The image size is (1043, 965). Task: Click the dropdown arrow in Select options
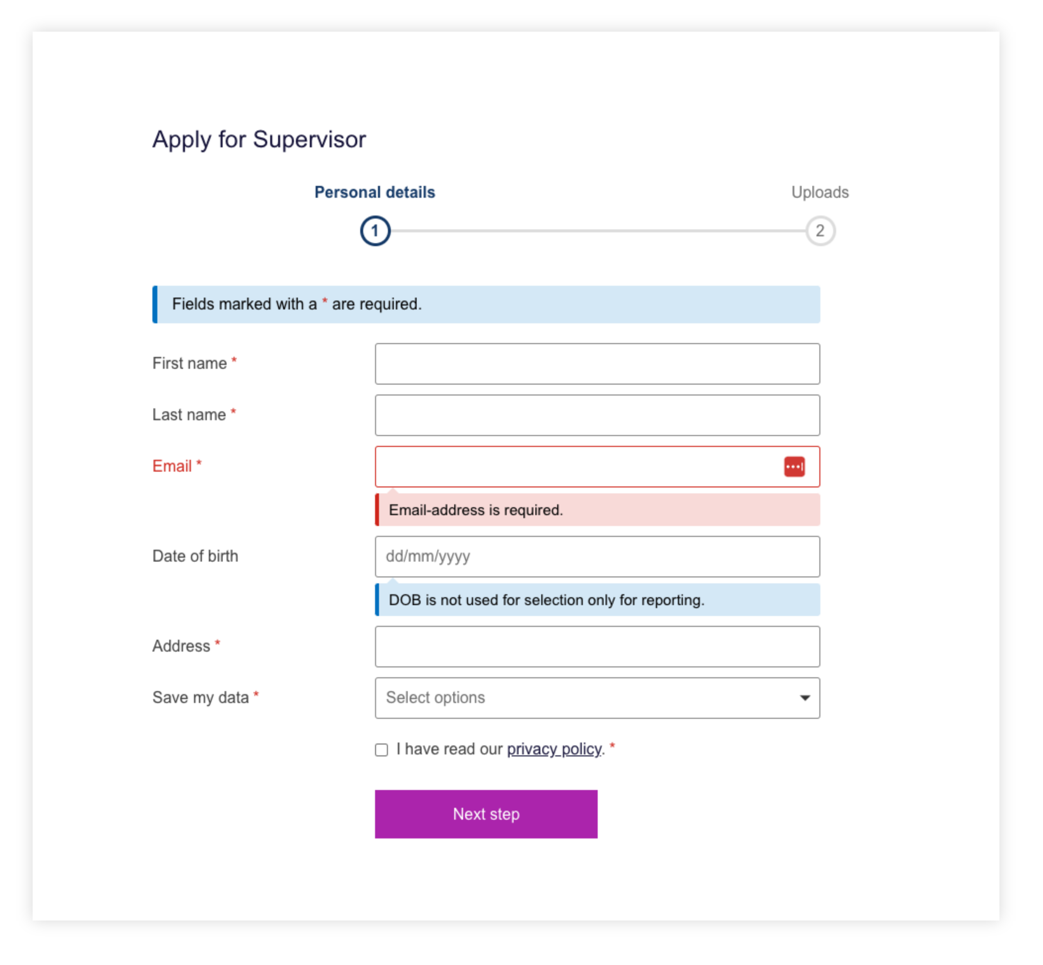pos(805,698)
